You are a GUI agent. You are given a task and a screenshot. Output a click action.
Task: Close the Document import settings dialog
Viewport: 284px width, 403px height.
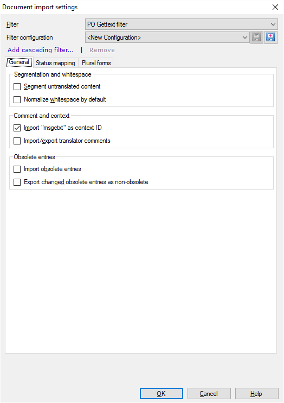(275, 7)
